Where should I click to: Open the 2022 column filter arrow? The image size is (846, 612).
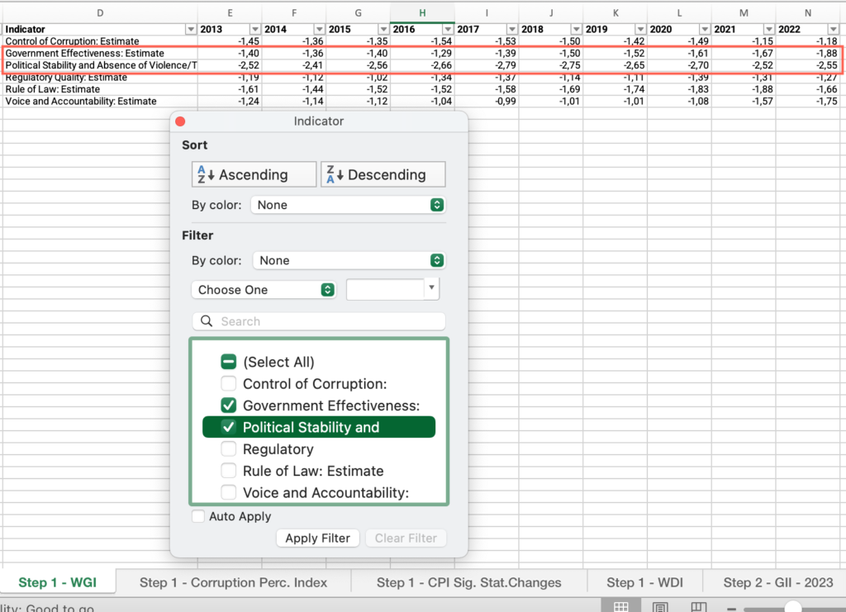pos(834,29)
